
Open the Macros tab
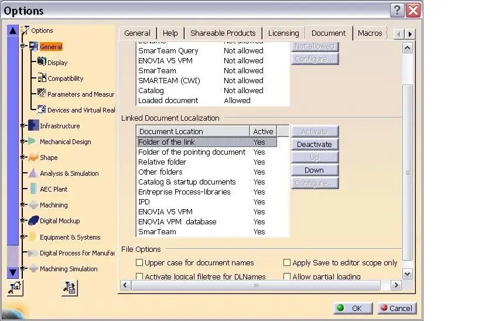pos(370,33)
